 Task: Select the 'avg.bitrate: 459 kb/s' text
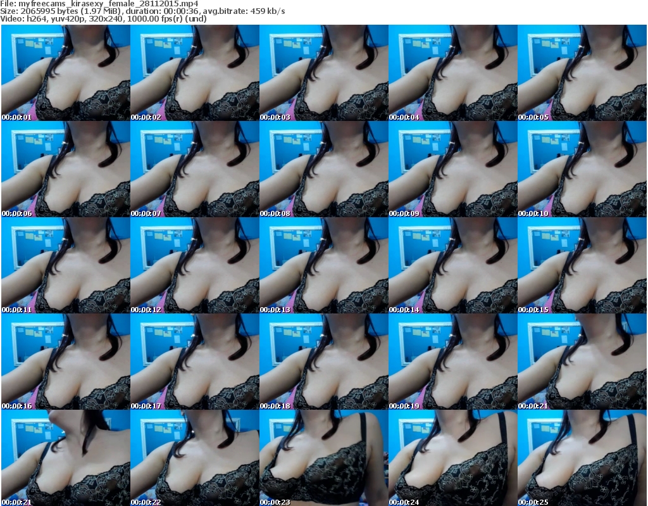[244, 11]
